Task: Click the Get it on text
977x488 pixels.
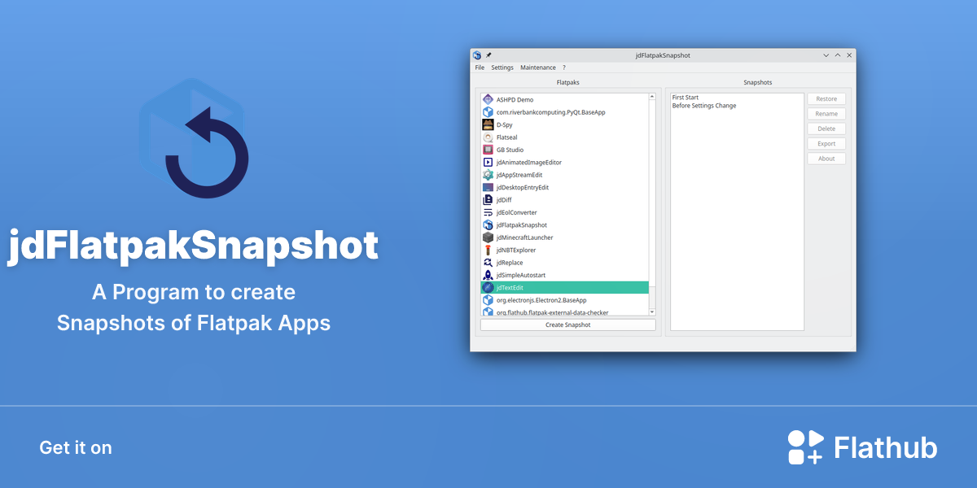Action: coord(76,447)
